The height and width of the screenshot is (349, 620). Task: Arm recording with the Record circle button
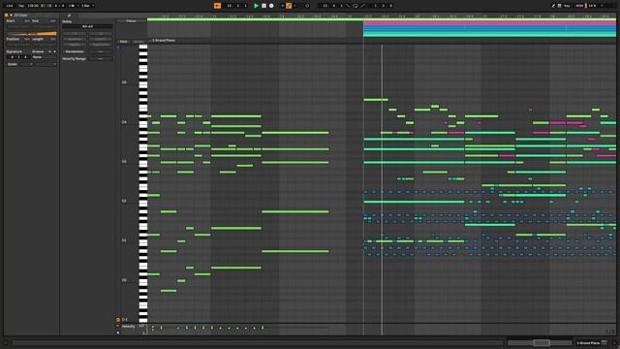tap(271, 6)
